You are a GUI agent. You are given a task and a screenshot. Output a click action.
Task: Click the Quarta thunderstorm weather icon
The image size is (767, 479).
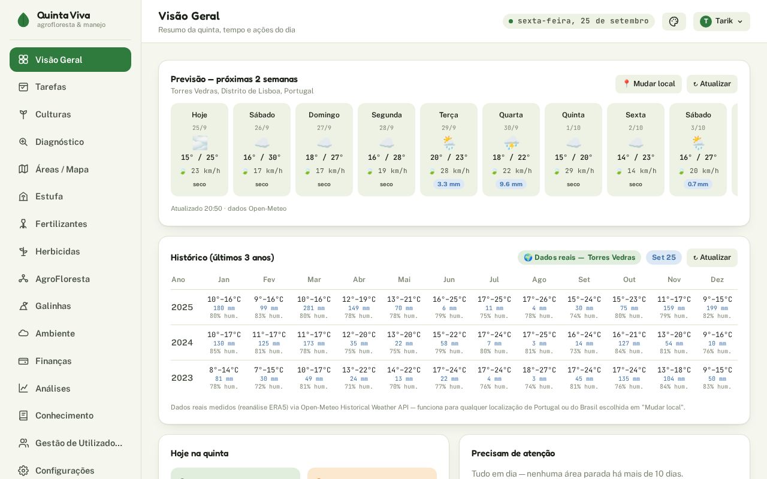click(511, 143)
